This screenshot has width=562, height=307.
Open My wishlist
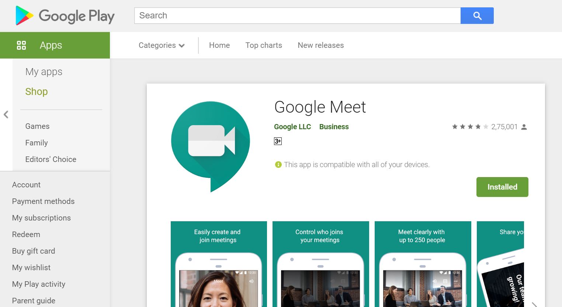coord(31,268)
